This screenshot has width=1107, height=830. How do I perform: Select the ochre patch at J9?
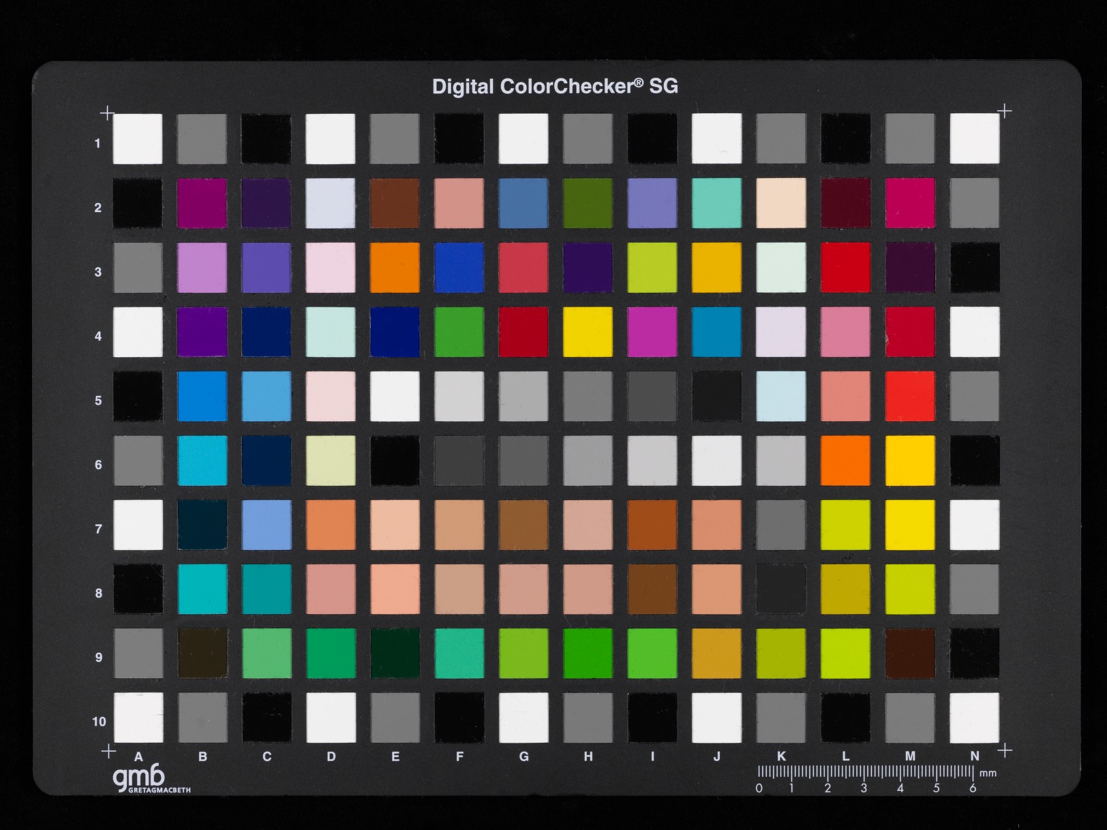pyautogui.click(x=717, y=653)
